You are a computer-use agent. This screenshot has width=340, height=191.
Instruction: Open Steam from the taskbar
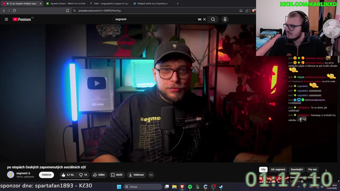pyautogui.click(x=221, y=187)
